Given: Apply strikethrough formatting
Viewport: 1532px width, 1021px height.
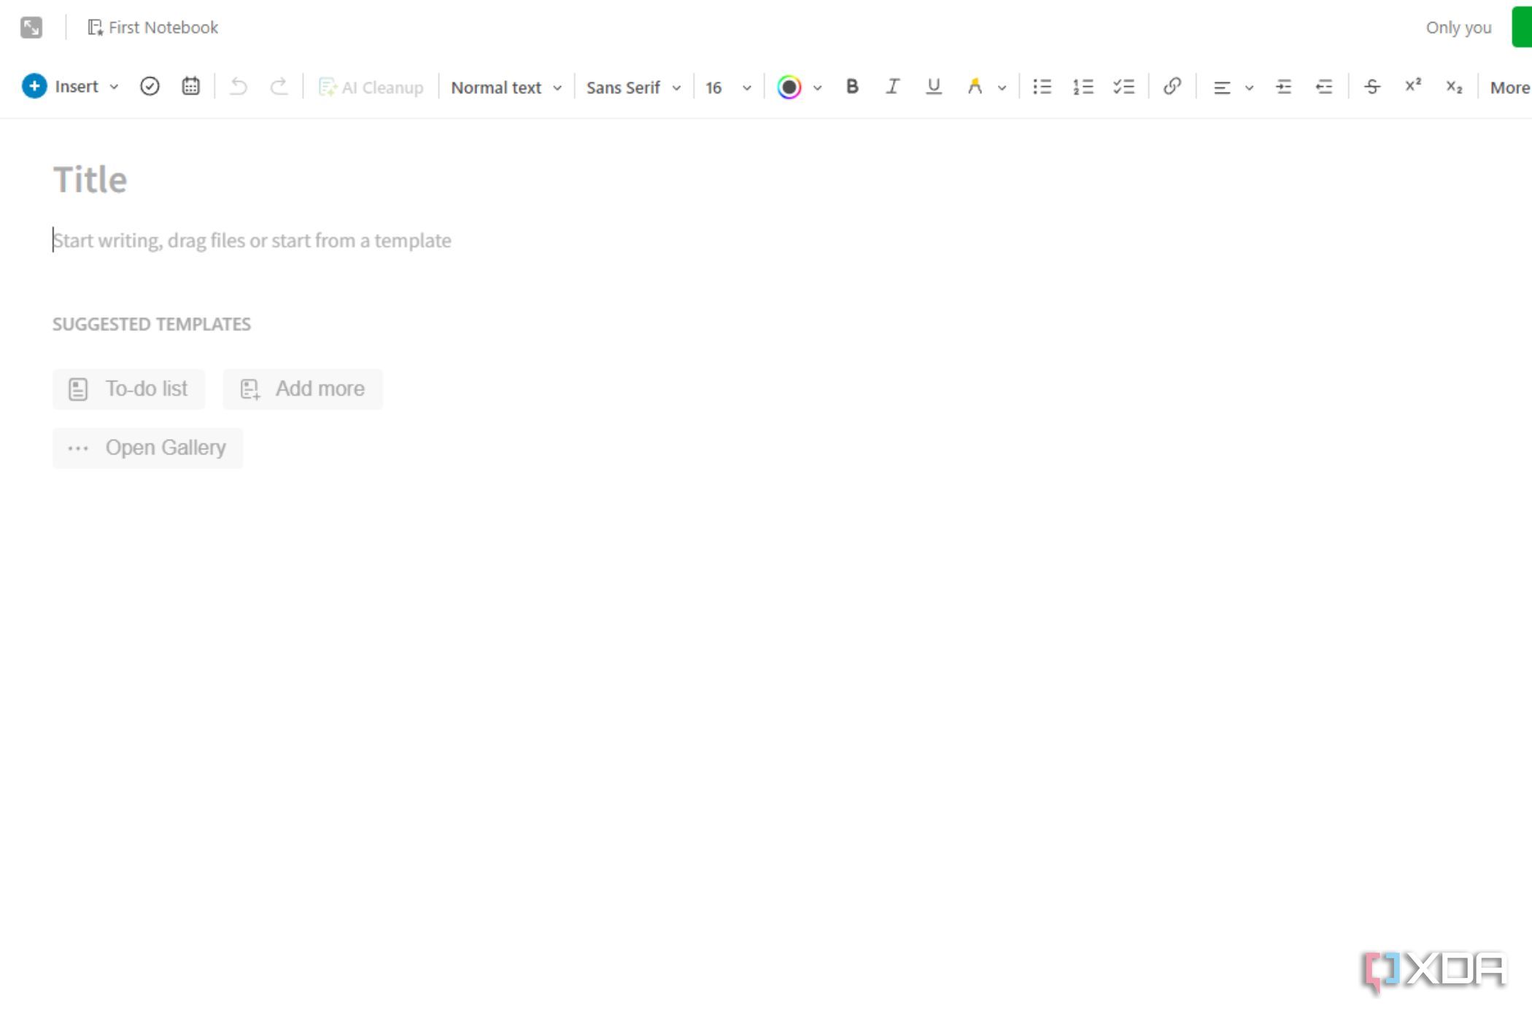Looking at the screenshot, I should (x=1372, y=86).
